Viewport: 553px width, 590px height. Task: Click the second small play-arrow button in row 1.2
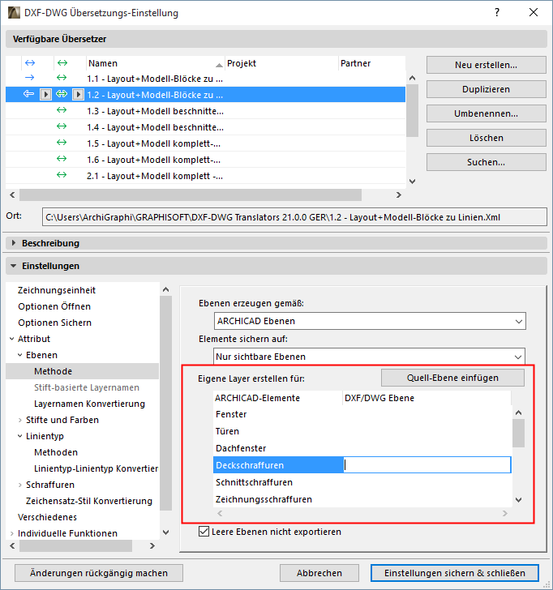78,95
